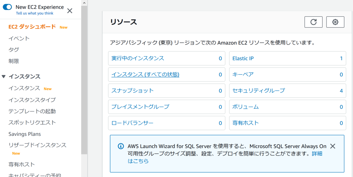This screenshot has height=177, width=353.
Task: Open resource settings gear button
Action: tap(335, 22)
